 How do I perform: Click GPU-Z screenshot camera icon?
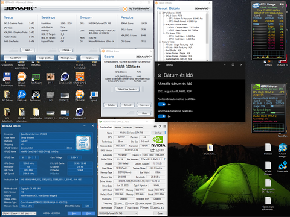[x=155, y=127]
